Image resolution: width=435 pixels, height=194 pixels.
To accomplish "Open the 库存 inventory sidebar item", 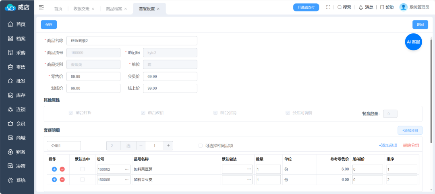I will (17, 95).
